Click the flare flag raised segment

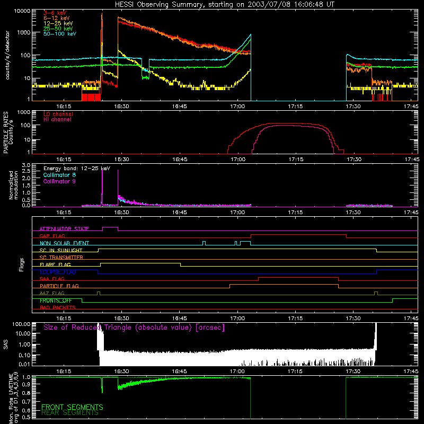[140, 263]
